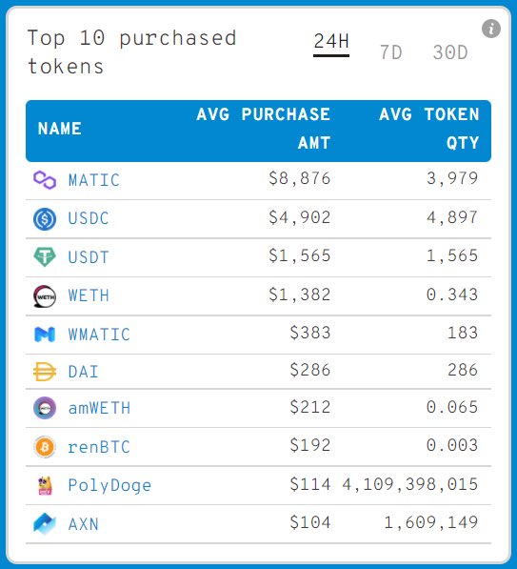Click the Top 10 purchased tokens title
Image resolution: width=517 pixels, height=569 pixels.
tap(132, 52)
